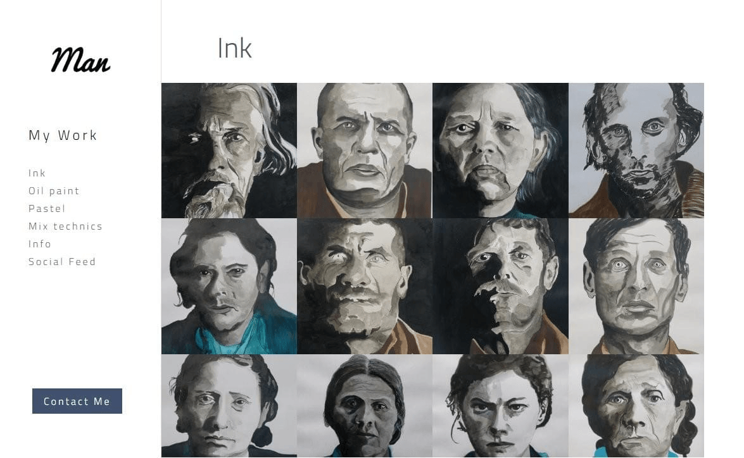744x458 pixels.
Task: Open the bald man portrait with brown collar
Action: point(365,151)
